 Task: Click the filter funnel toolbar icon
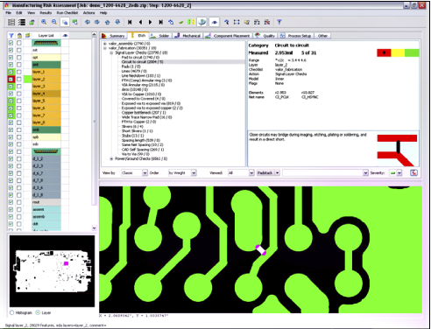279,22
